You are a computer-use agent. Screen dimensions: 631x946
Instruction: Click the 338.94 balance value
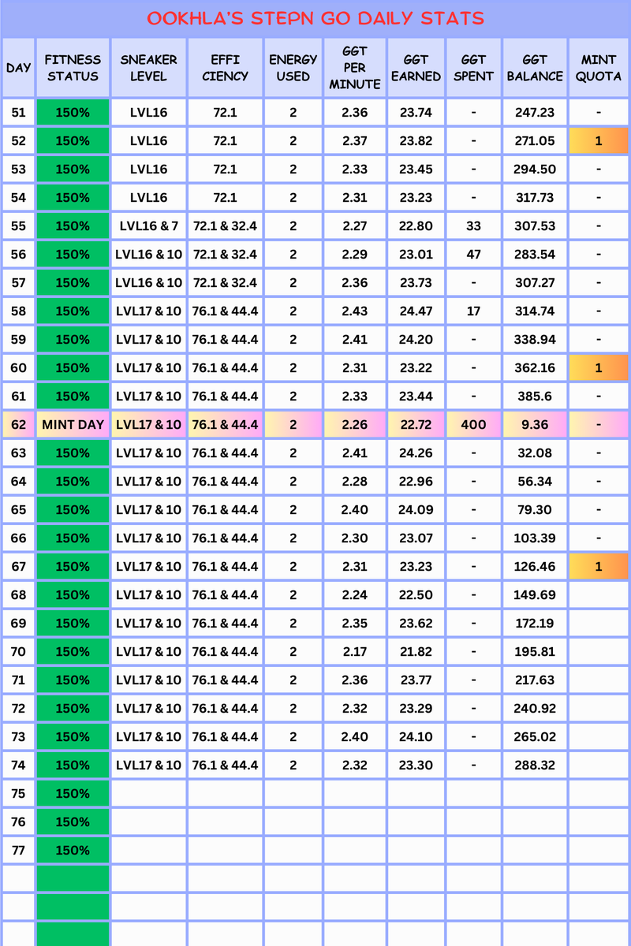[x=535, y=340]
